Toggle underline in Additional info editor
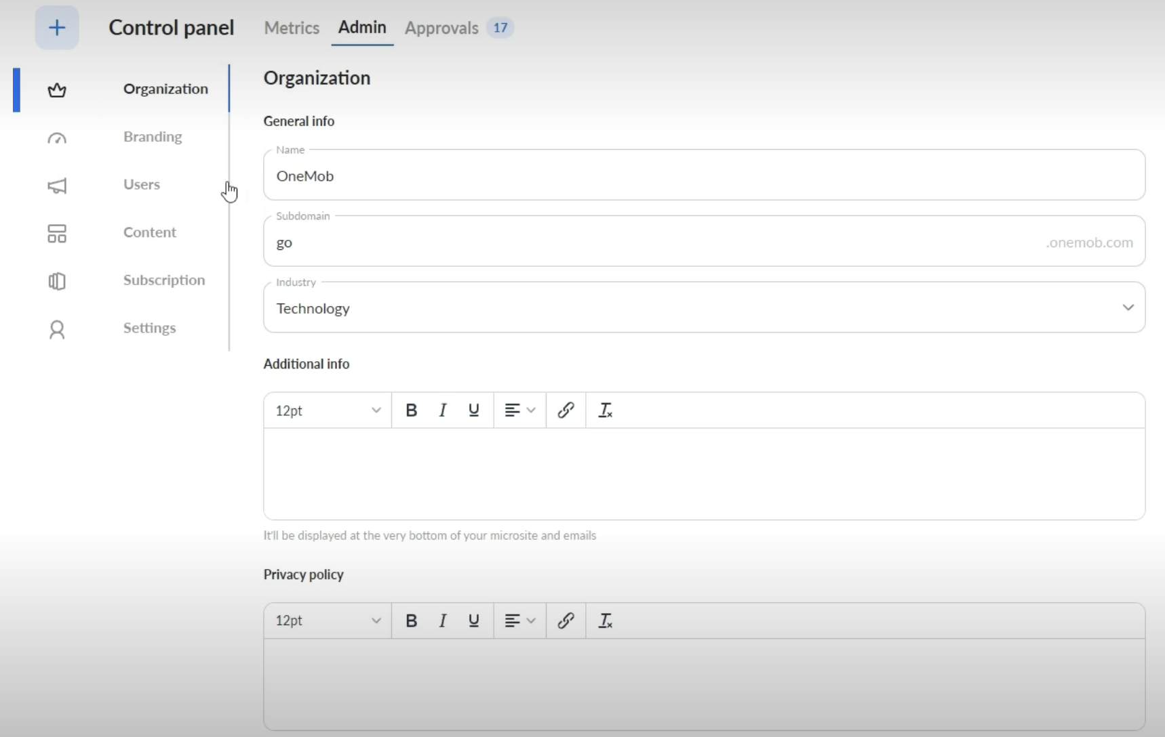1165x737 pixels. (474, 410)
